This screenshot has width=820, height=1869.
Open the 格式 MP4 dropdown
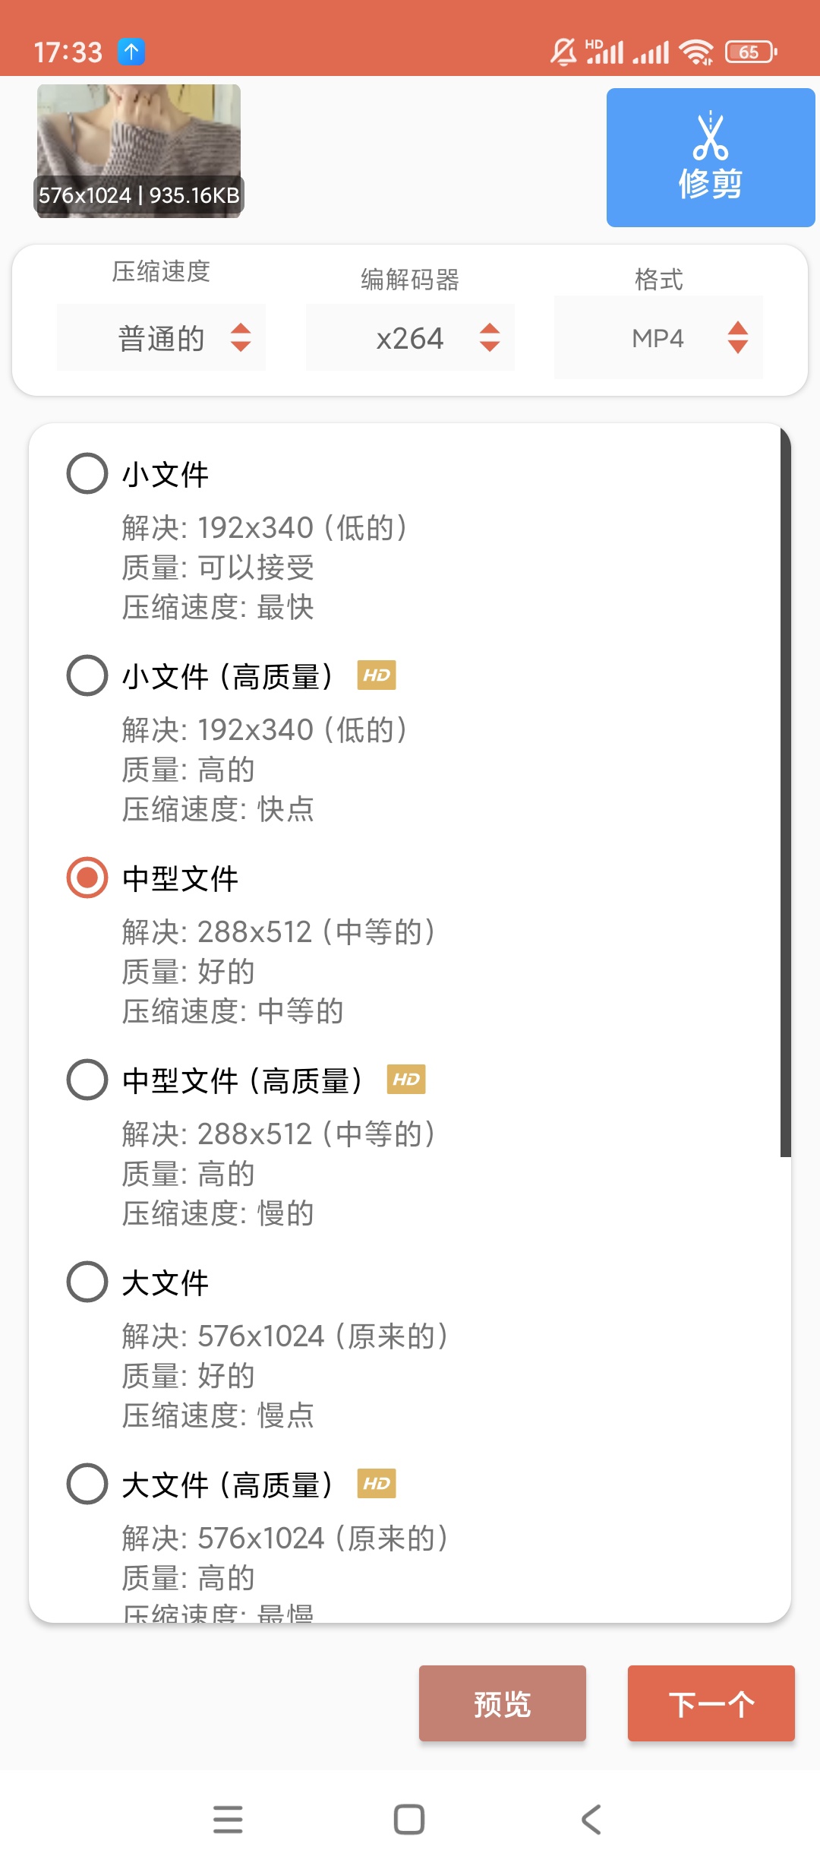(658, 338)
